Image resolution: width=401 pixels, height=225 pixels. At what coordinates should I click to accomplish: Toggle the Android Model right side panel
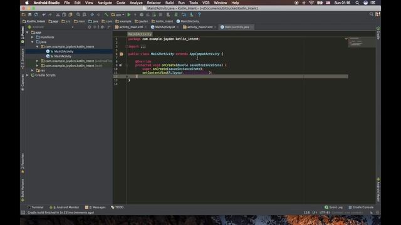(x=378, y=190)
